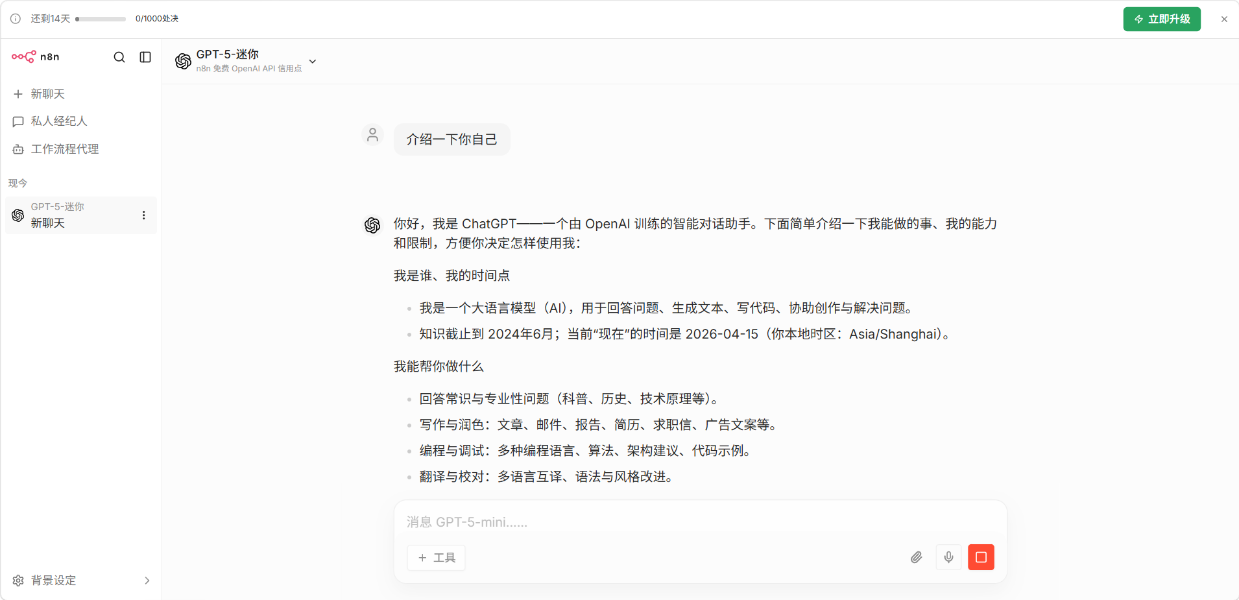1239x600 pixels.
Task: Click the OpenAI icon in conversation list
Action: pos(18,215)
